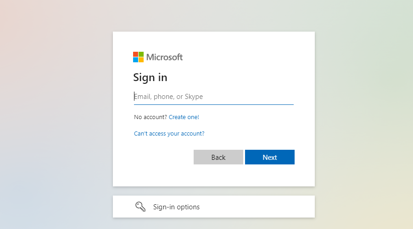Open the 'Sign-in options' label
Image resolution: width=413 pixels, height=229 pixels.
[176, 207]
